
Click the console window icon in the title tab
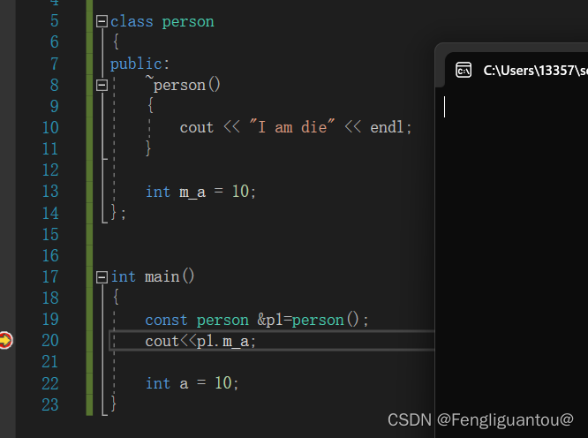(x=464, y=70)
